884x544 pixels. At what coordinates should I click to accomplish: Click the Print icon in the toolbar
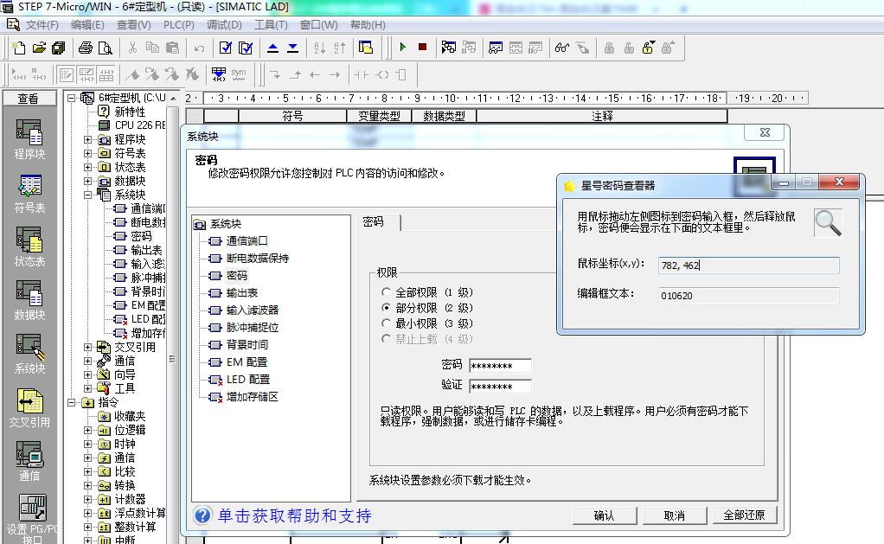(86, 48)
